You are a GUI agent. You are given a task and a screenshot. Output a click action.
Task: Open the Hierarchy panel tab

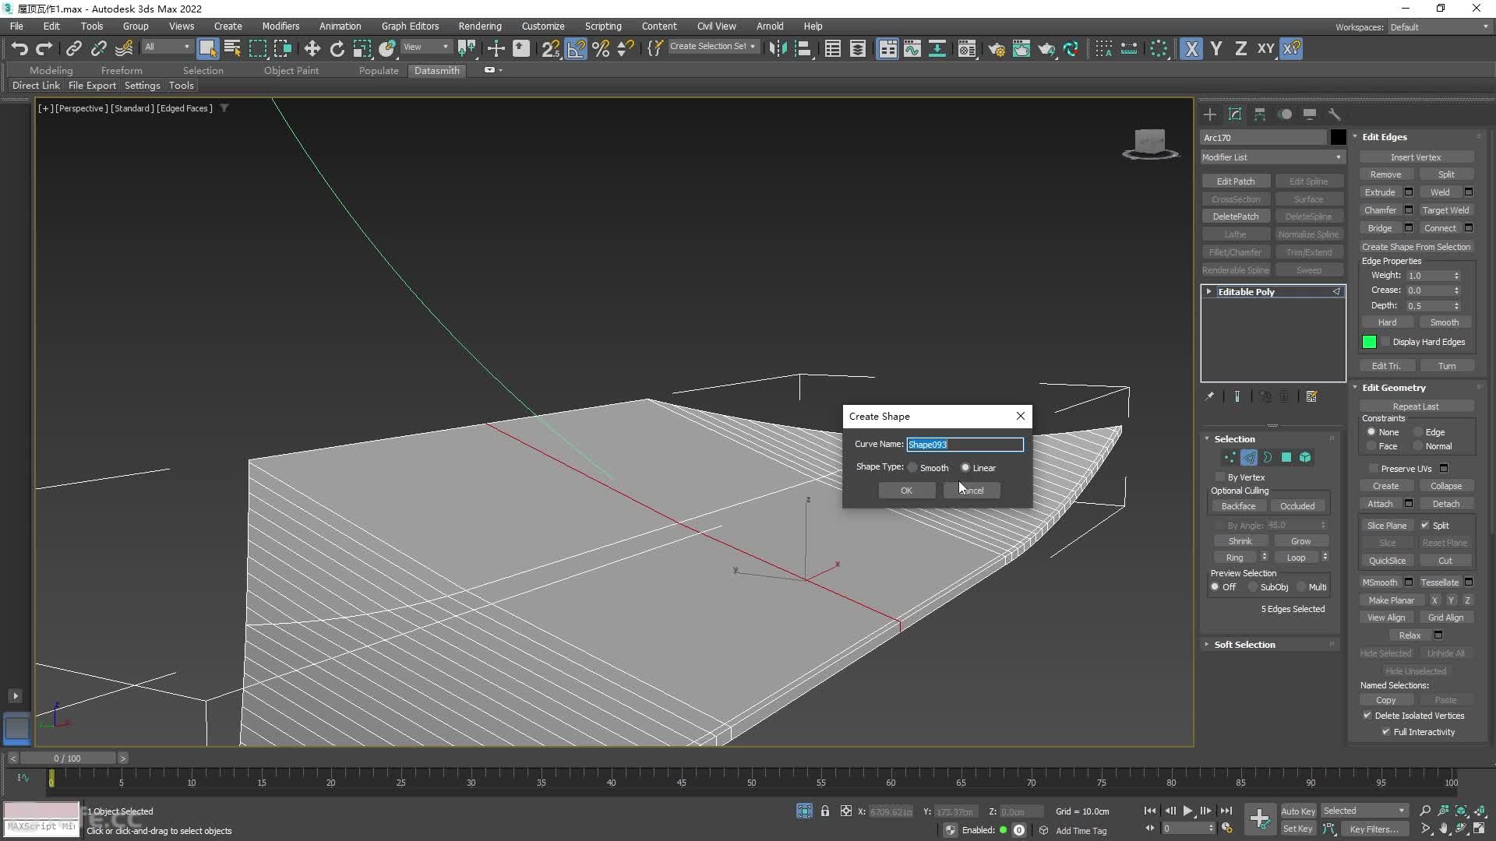click(1260, 114)
